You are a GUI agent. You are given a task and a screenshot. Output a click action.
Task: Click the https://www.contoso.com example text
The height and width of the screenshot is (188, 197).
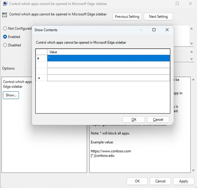tap(111, 151)
